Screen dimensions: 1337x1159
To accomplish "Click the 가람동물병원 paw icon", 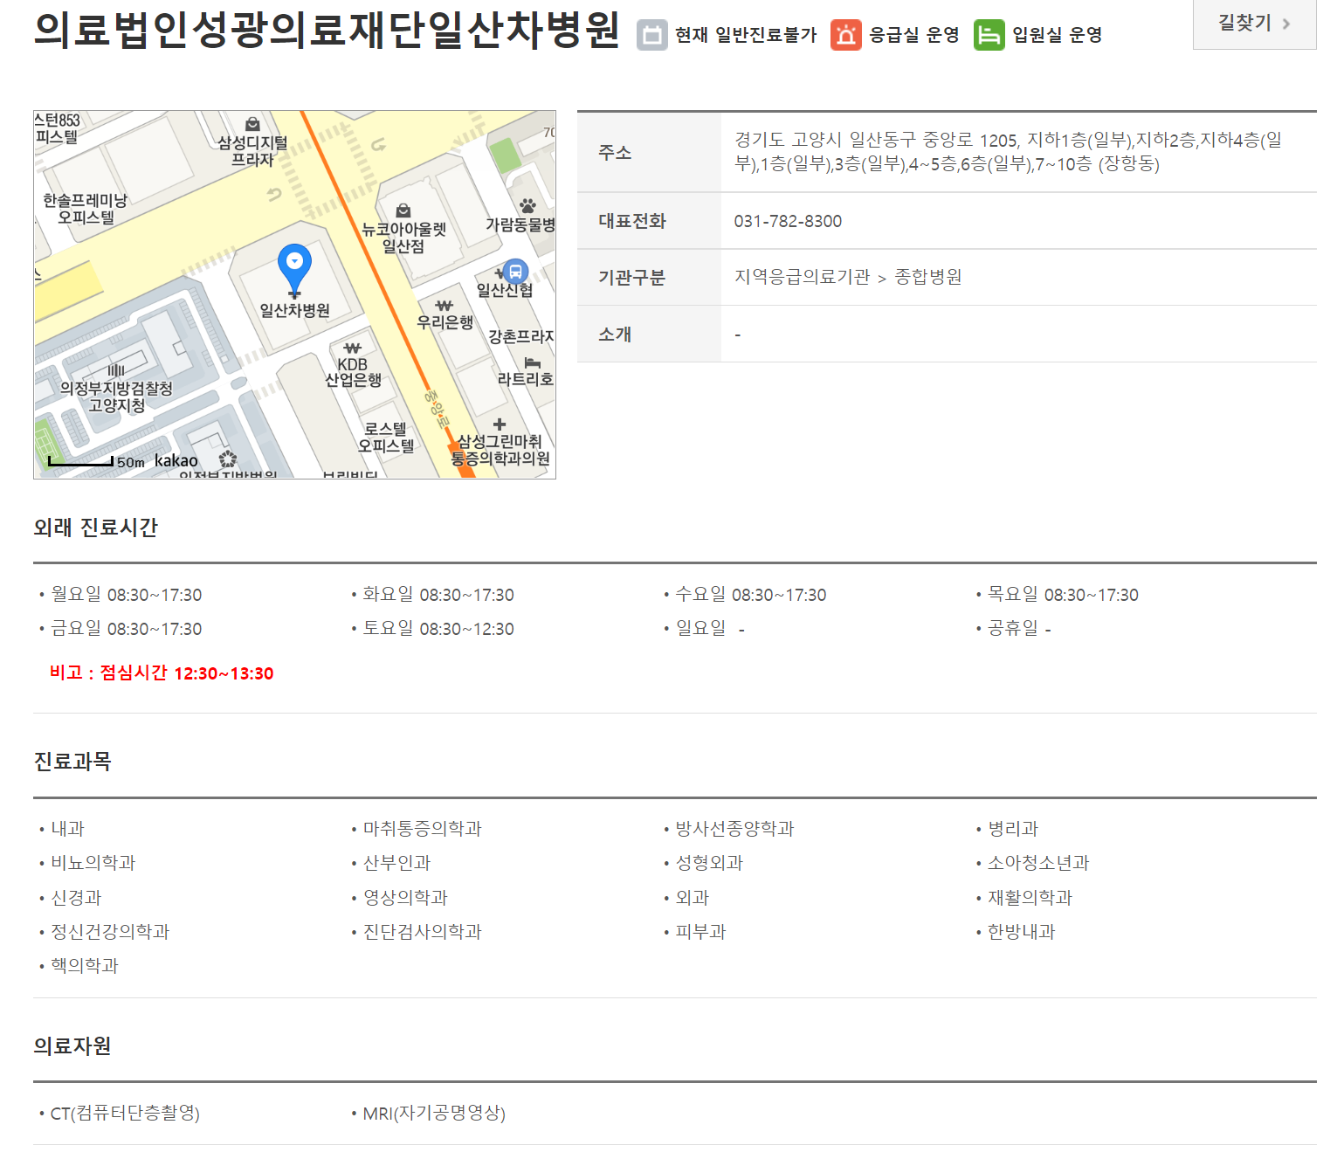I will tap(527, 206).
